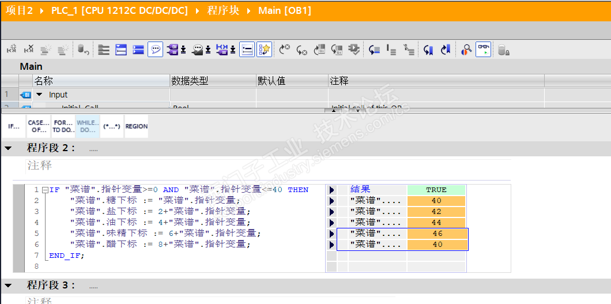Expand arrow beside 结果 watch row
The width and height of the screenshot is (611, 304).
point(331,190)
